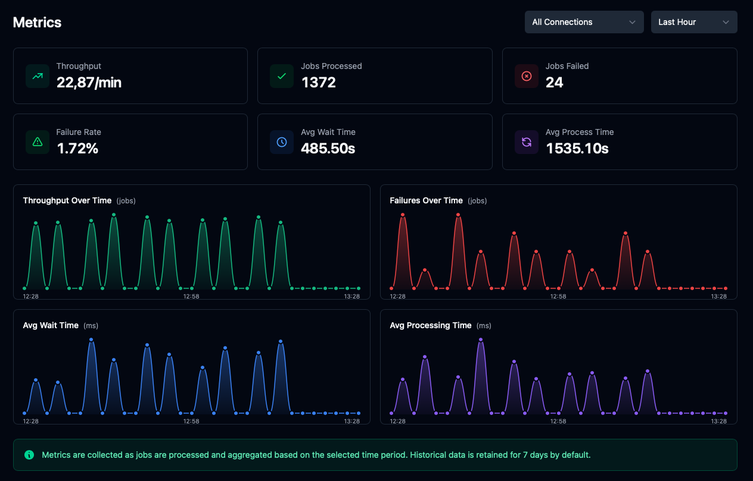Open the All Connections dropdown
The height and width of the screenshot is (481, 753).
point(584,22)
